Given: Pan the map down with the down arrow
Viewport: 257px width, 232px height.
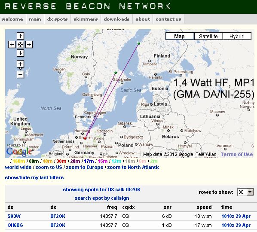Looking at the screenshot, I should pyautogui.click(x=20, y=53).
